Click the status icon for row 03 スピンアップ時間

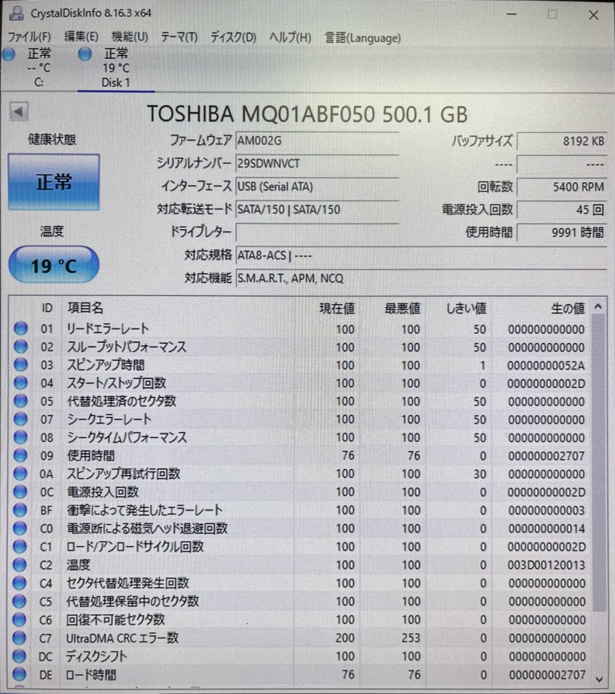tap(21, 365)
